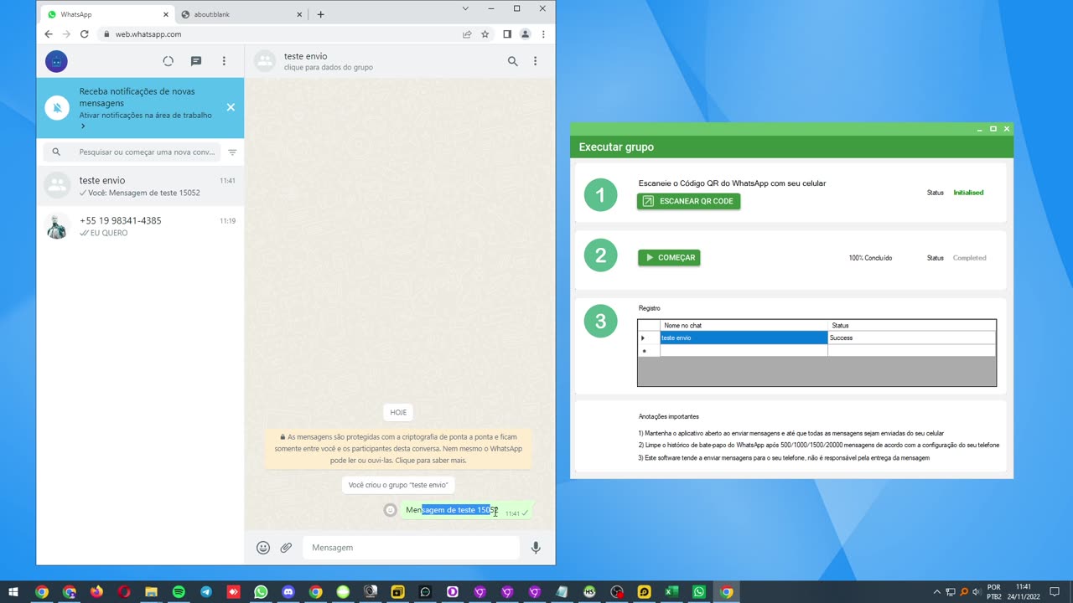
Task: Click the Chrome tab search dropdown arrow
Action: click(x=466, y=8)
